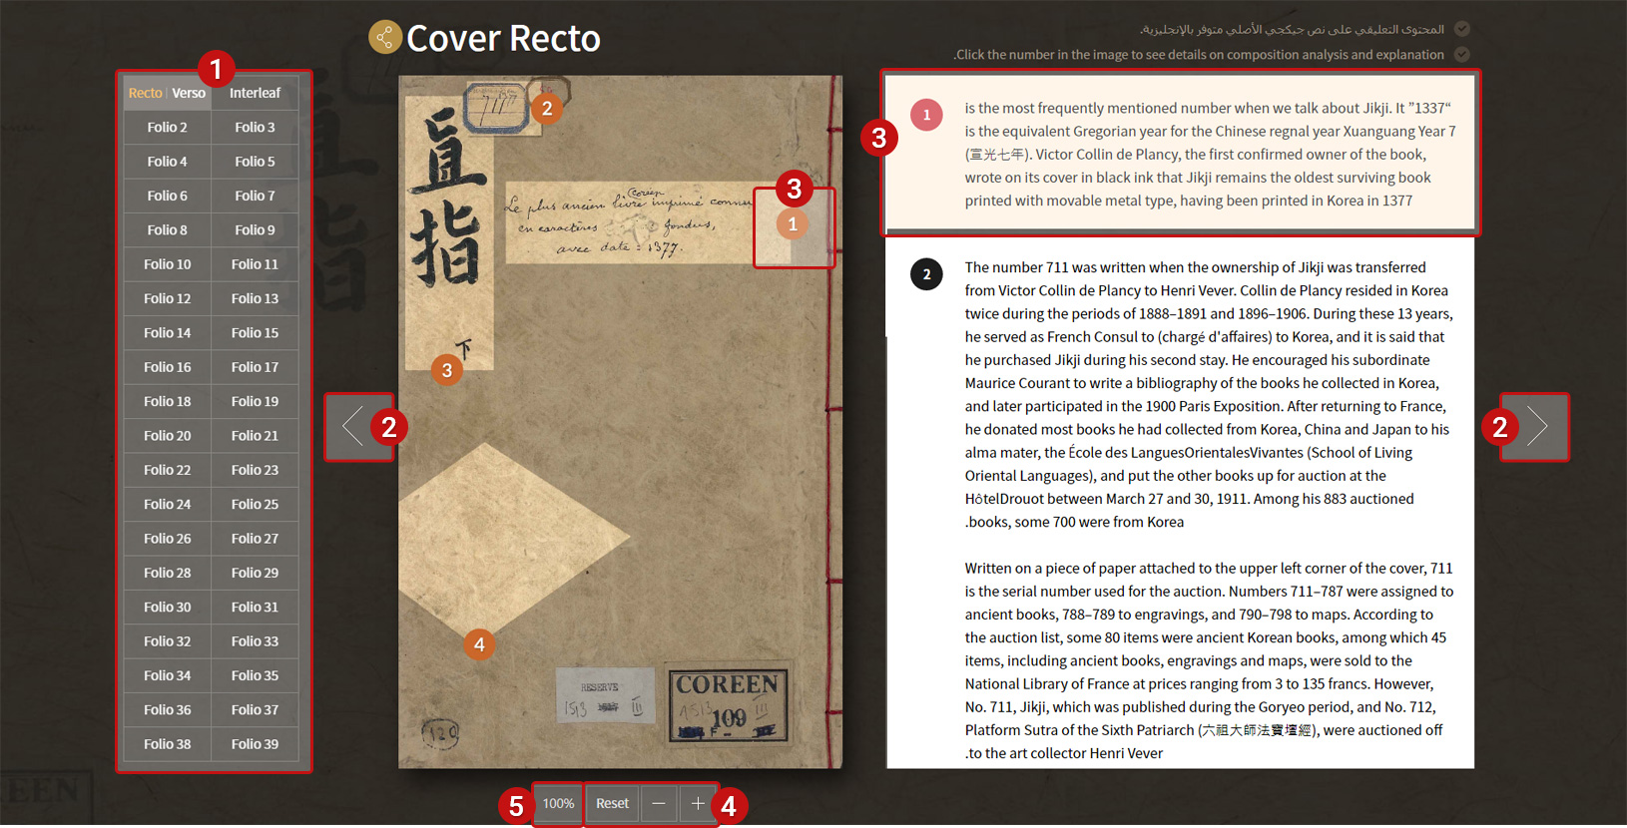Select Folio 7 in the list

[x=256, y=196]
